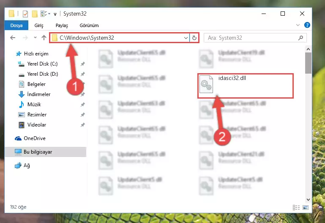Open the Görünüm ribbon tab

coord(89,25)
